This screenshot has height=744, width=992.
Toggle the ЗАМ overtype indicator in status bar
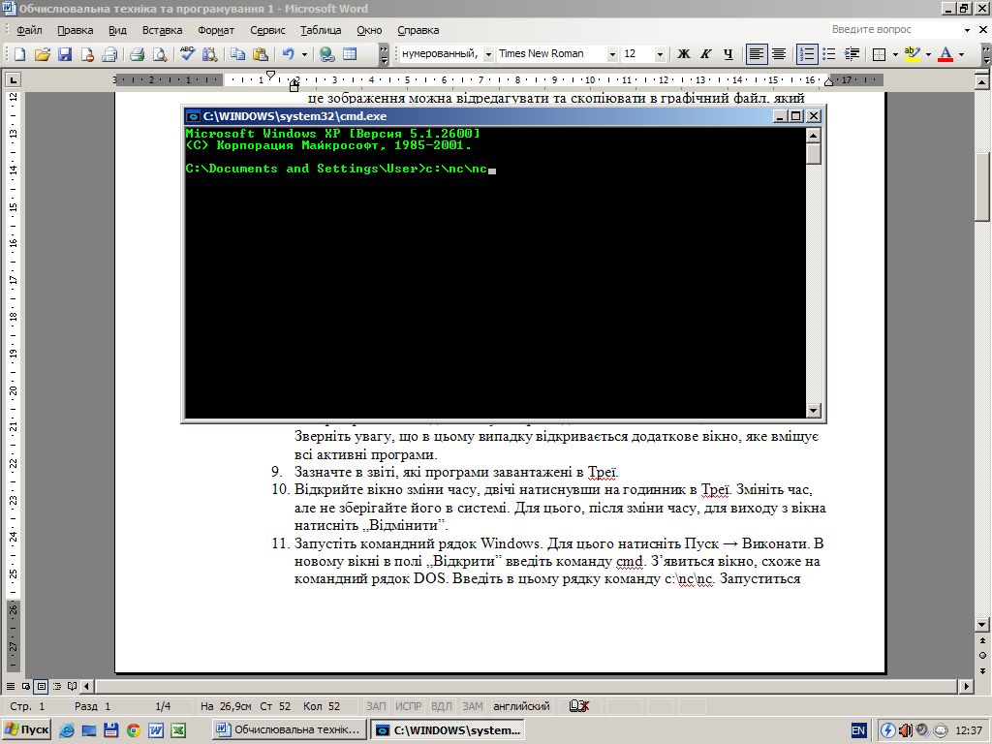(472, 706)
